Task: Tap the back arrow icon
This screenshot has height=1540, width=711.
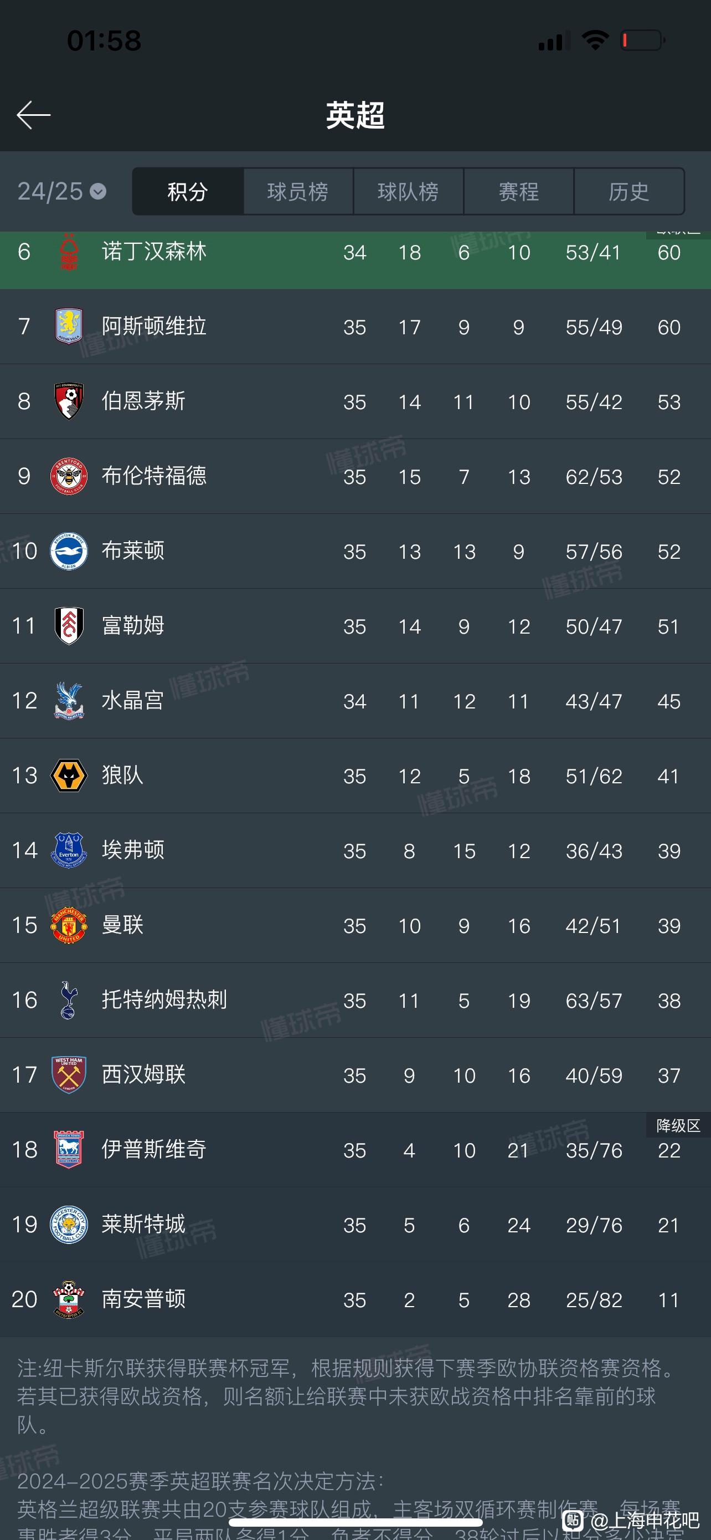Action: pyautogui.click(x=33, y=115)
